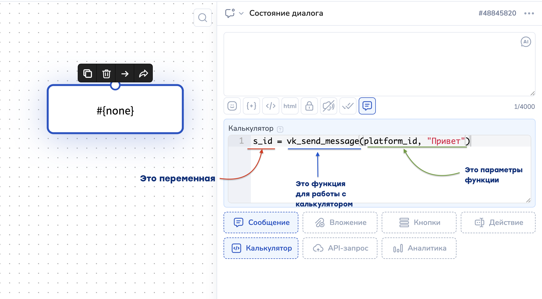Click the #{none} block on canvas
Viewport: 542px width, 299px height.
[x=115, y=110]
